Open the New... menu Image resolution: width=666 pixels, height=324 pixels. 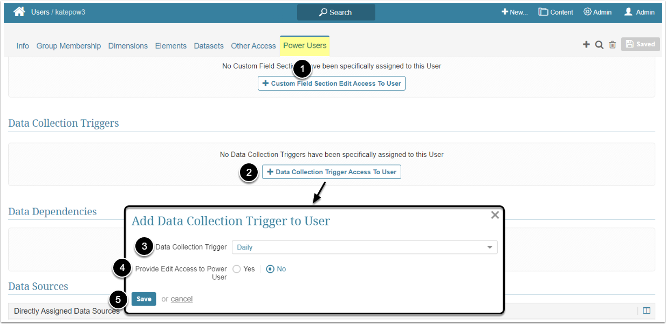(x=514, y=12)
